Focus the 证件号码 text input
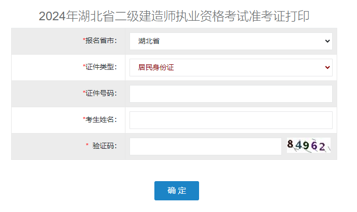 click(231, 94)
